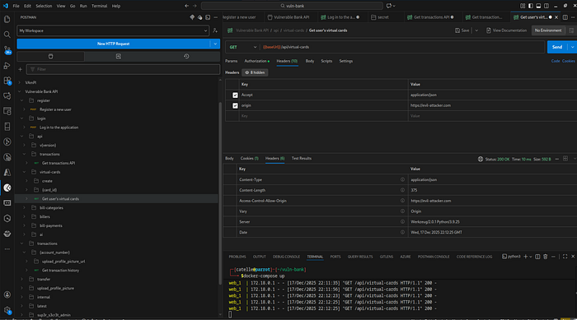Open the Cookies link beside Code
577x320 pixels.
[x=569, y=61]
